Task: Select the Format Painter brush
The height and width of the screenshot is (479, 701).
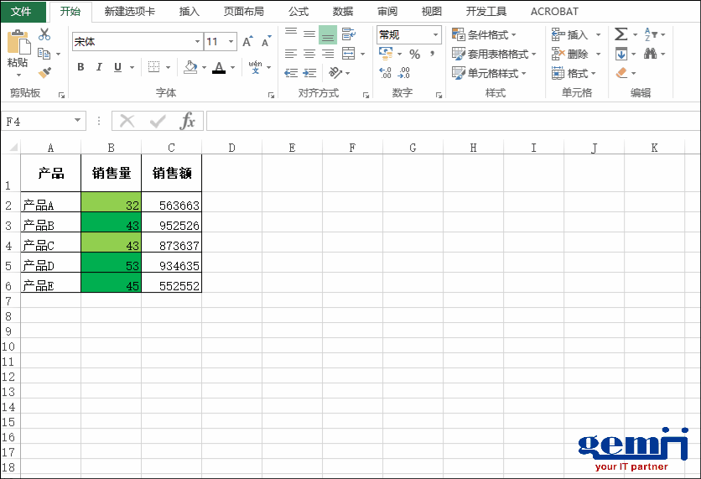Action: [44, 73]
